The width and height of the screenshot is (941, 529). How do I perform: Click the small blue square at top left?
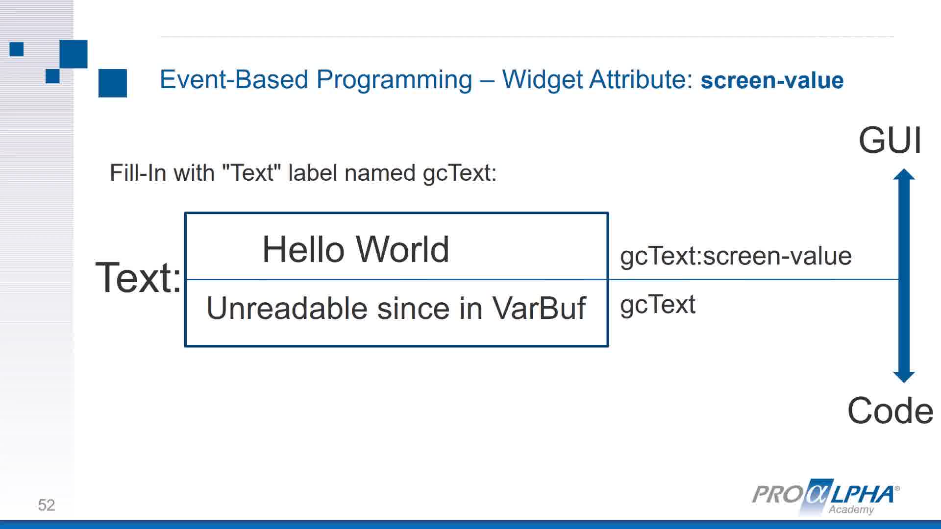coord(17,49)
